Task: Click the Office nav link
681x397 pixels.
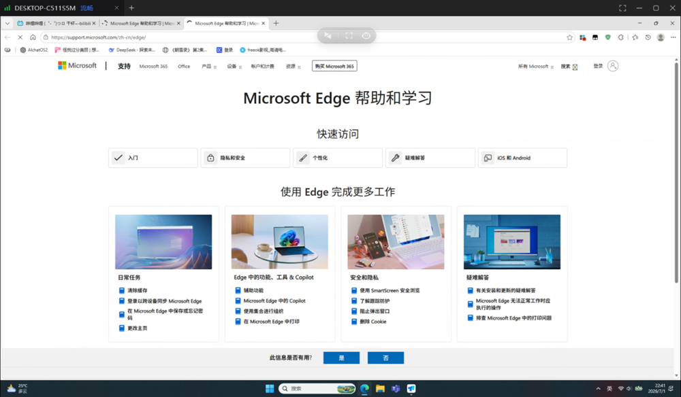Action: (184, 67)
